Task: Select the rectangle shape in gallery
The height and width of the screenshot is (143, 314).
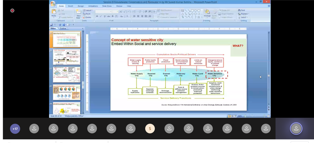Action: pos(192,10)
